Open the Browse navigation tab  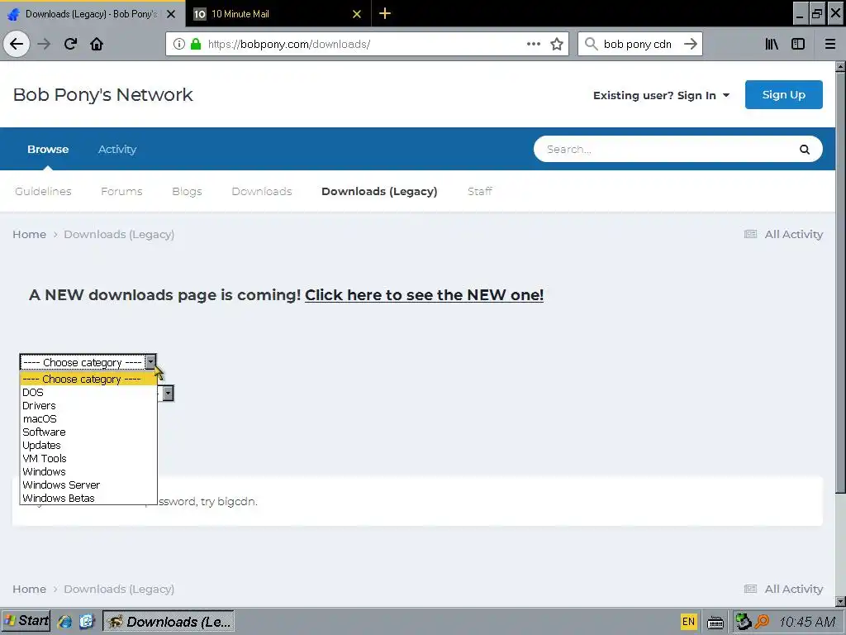[48, 149]
